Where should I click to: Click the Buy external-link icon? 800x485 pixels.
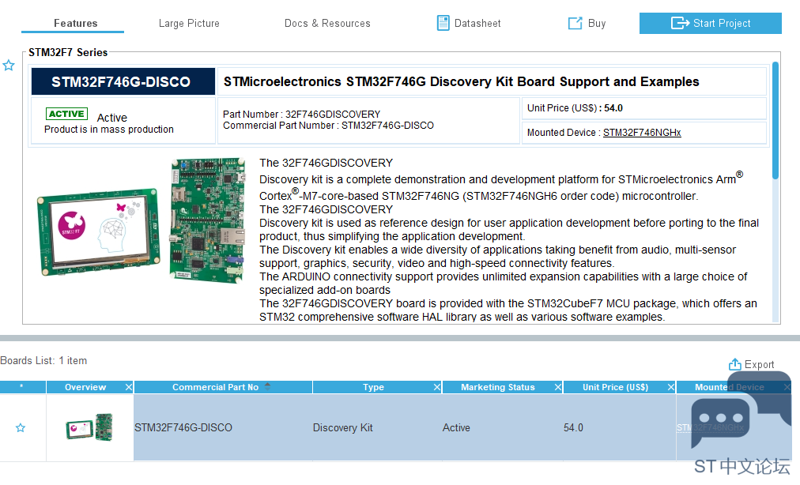[575, 23]
